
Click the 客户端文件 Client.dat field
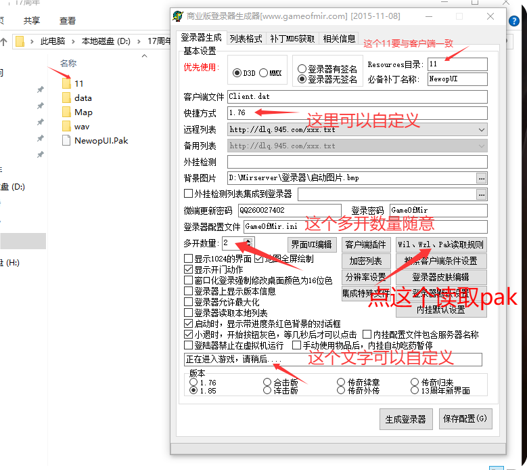tap(357, 97)
